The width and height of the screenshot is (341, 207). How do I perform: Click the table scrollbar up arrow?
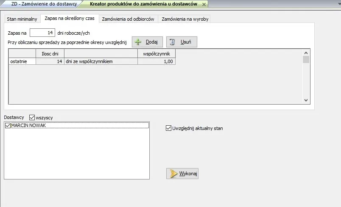pos(306,53)
